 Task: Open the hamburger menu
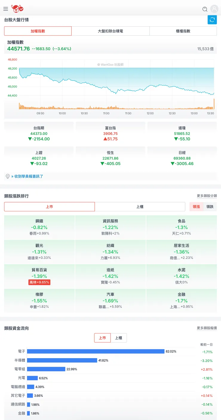click(x=6, y=9)
